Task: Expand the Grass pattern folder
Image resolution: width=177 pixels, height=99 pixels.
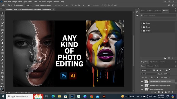Action: coord(142,27)
